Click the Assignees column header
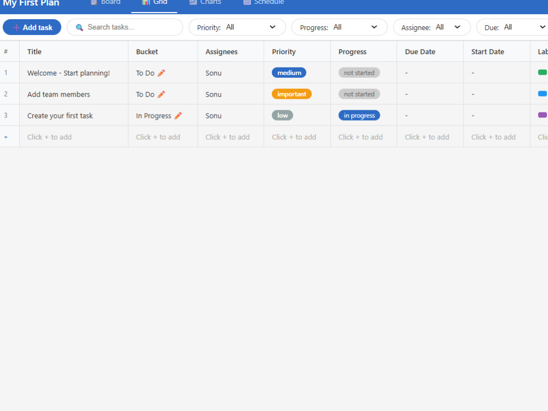The image size is (548, 411). (231, 52)
